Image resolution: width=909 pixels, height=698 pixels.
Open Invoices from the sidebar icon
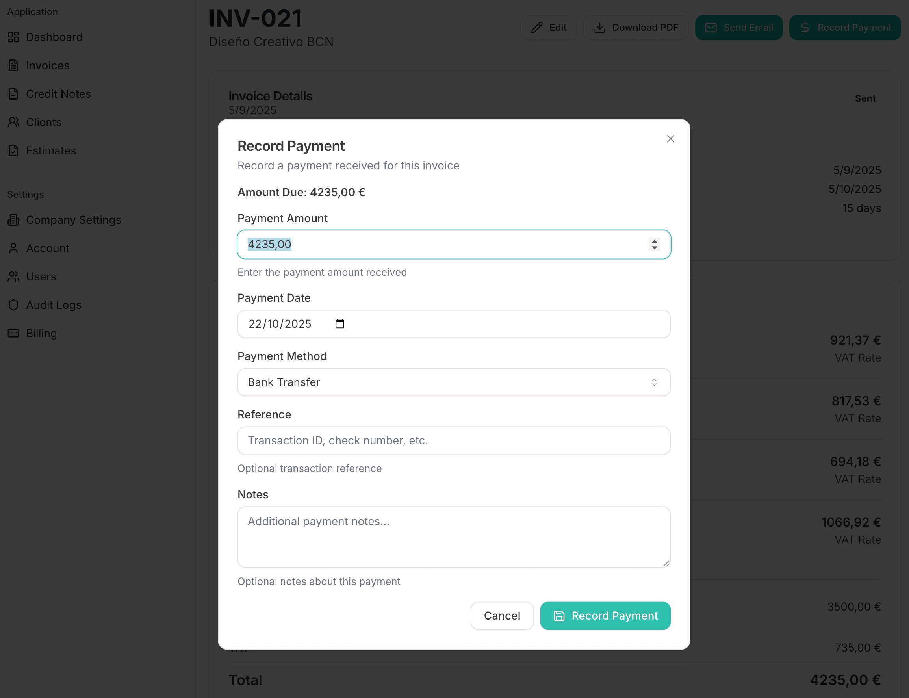(x=13, y=65)
